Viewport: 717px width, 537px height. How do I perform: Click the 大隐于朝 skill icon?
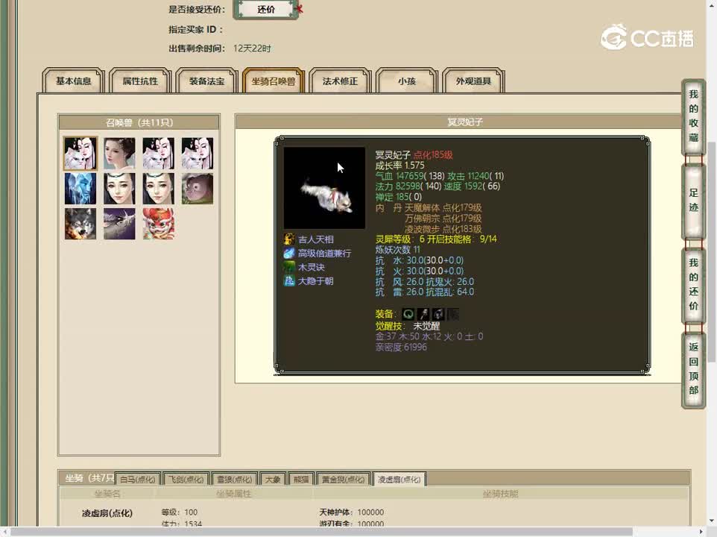tap(289, 281)
